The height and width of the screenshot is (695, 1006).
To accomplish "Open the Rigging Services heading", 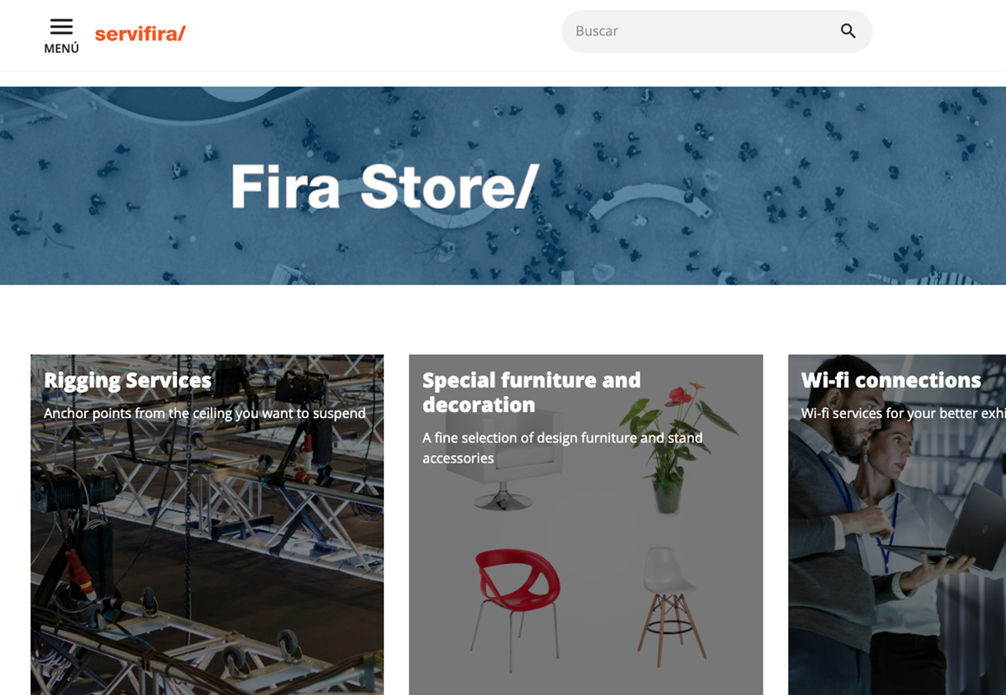I will pyautogui.click(x=128, y=380).
